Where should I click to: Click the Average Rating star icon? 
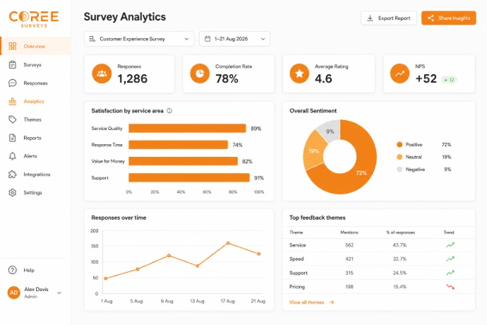tap(299, 73)
